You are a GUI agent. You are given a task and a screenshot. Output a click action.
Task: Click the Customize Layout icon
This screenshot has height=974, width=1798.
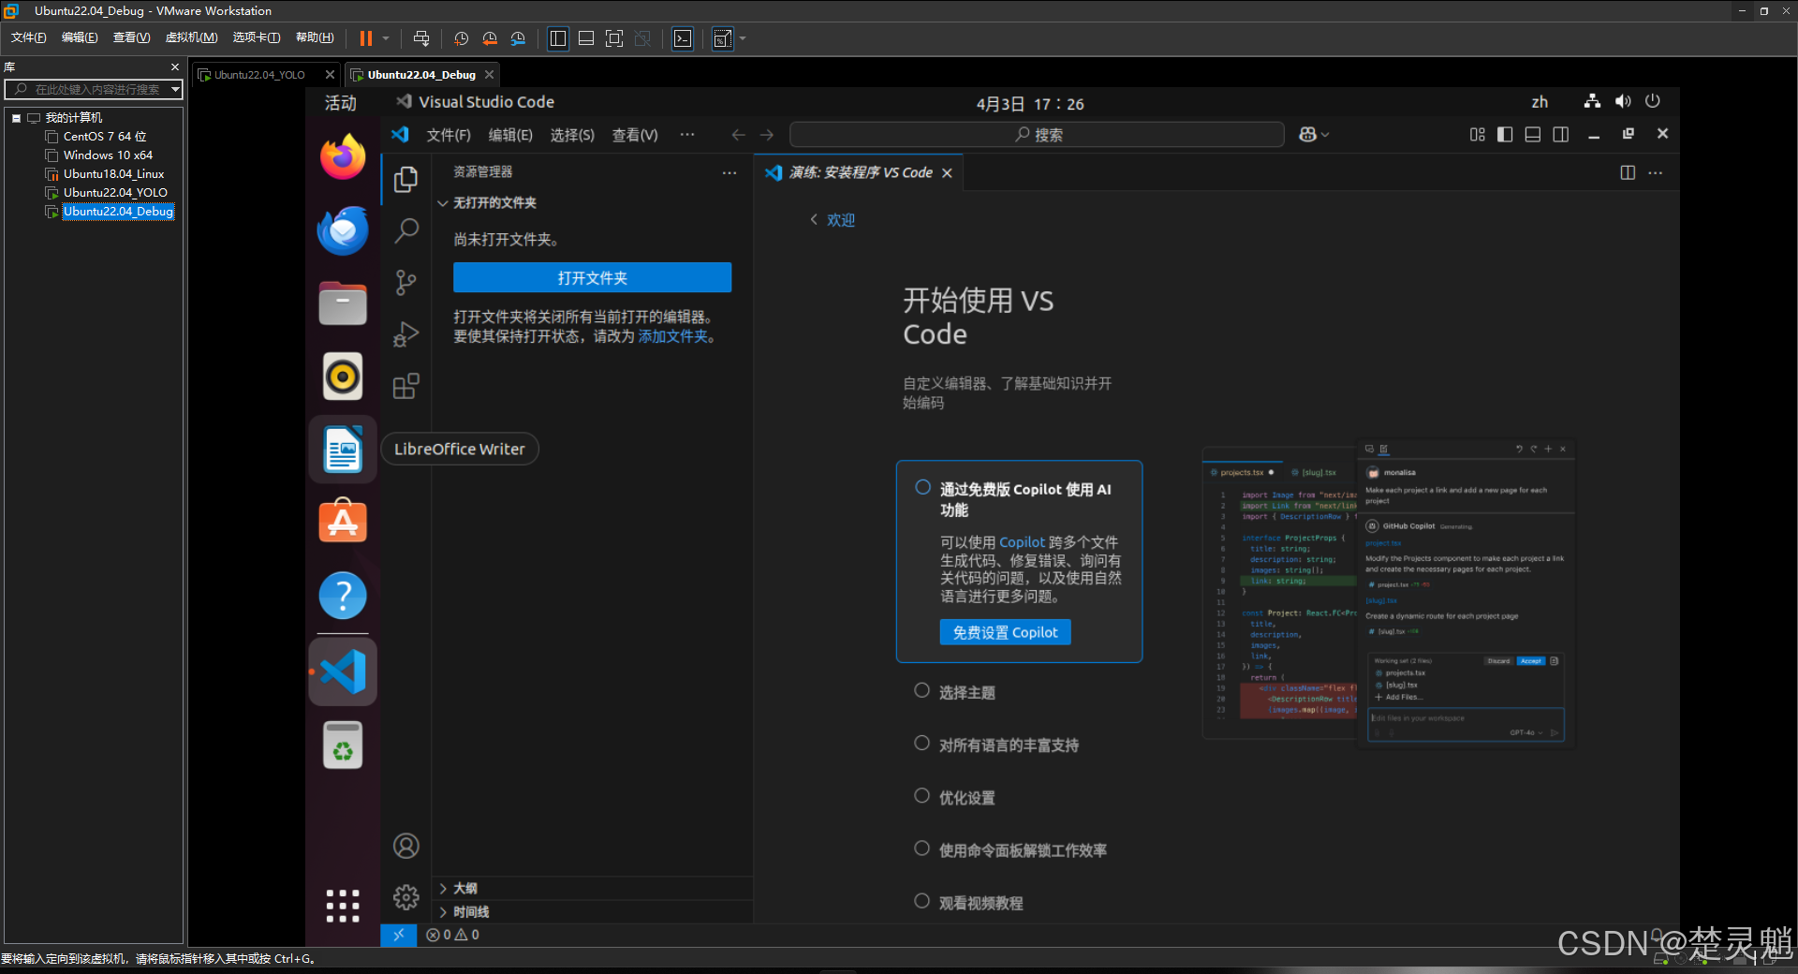pos(1477,135)
